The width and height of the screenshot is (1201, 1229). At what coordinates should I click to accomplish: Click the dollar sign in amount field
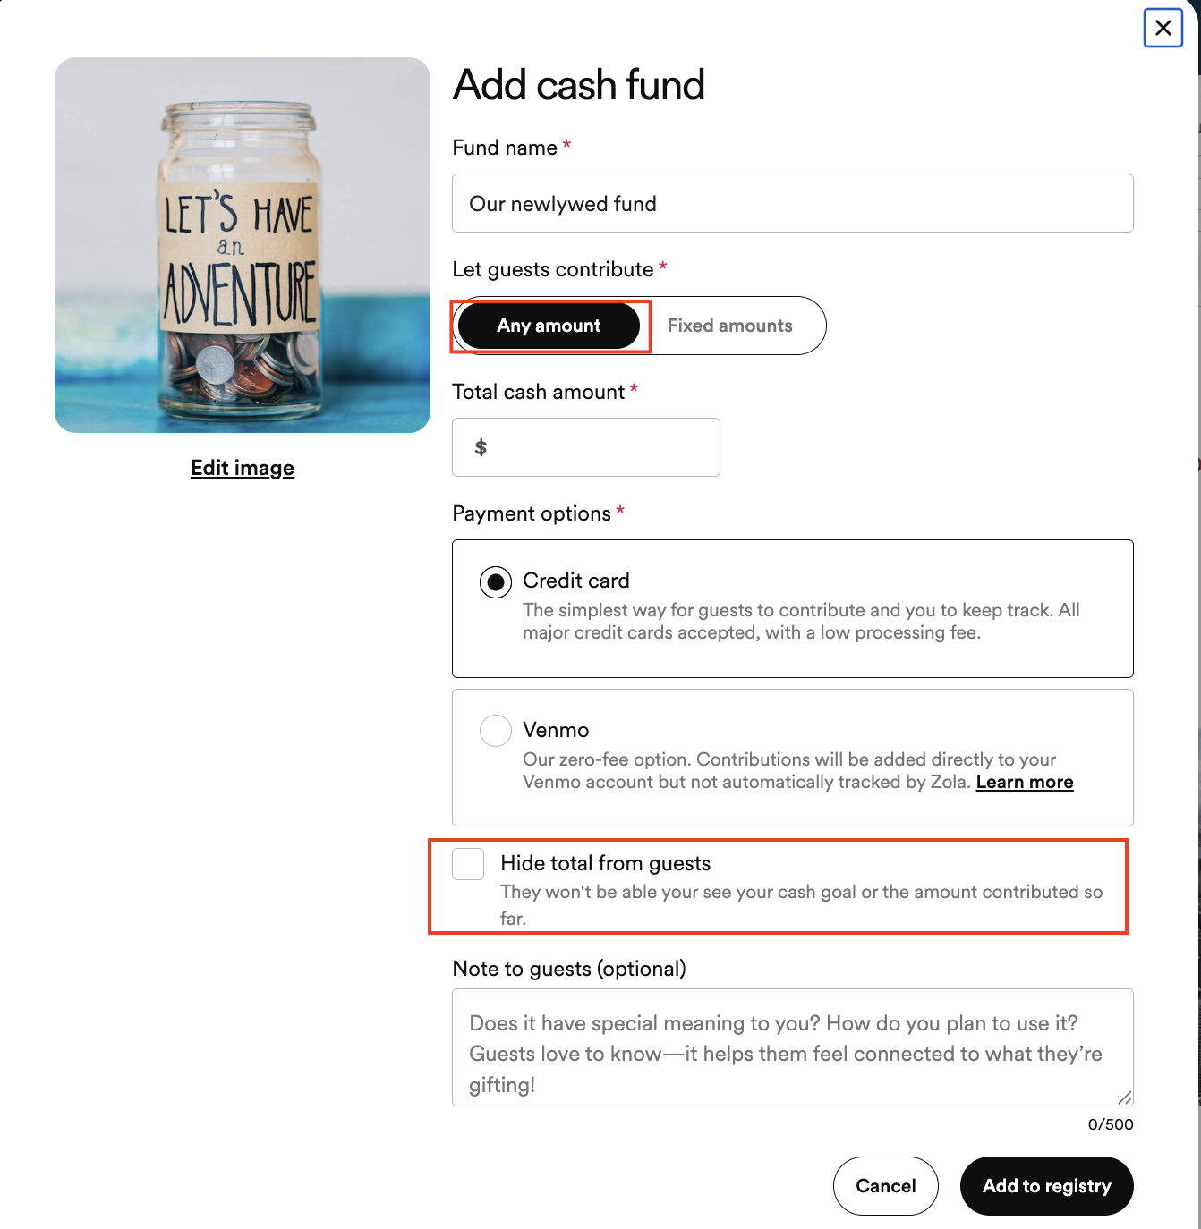click(x=481, y=447)
